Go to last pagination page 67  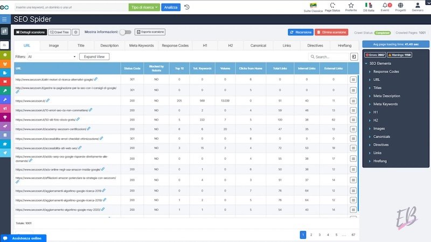(x=353, y=235)
